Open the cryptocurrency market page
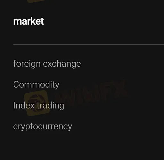Viewport: 164px width, 160px height. (43, 127)
